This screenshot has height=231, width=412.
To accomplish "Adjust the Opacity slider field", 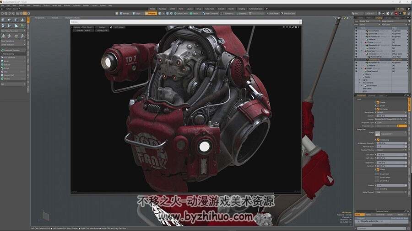I will tap(391, 116).
